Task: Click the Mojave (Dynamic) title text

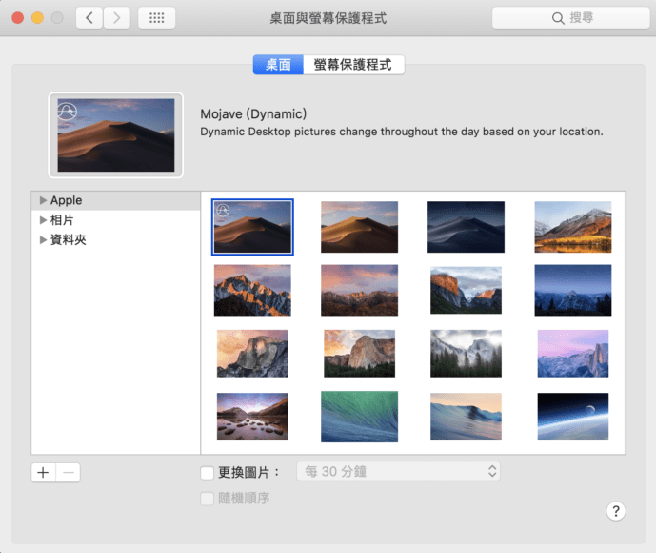Action: click(x=253, y=114)
